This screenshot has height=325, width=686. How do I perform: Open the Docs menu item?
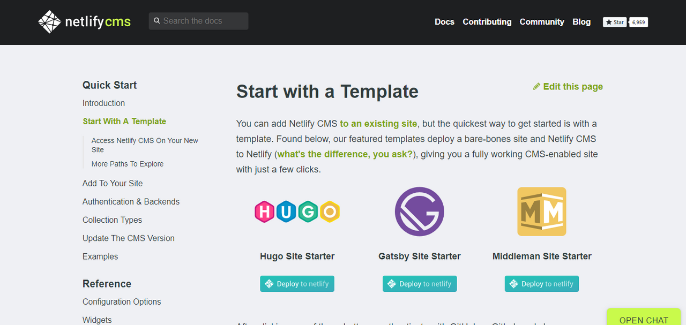(x=444, y=22)
